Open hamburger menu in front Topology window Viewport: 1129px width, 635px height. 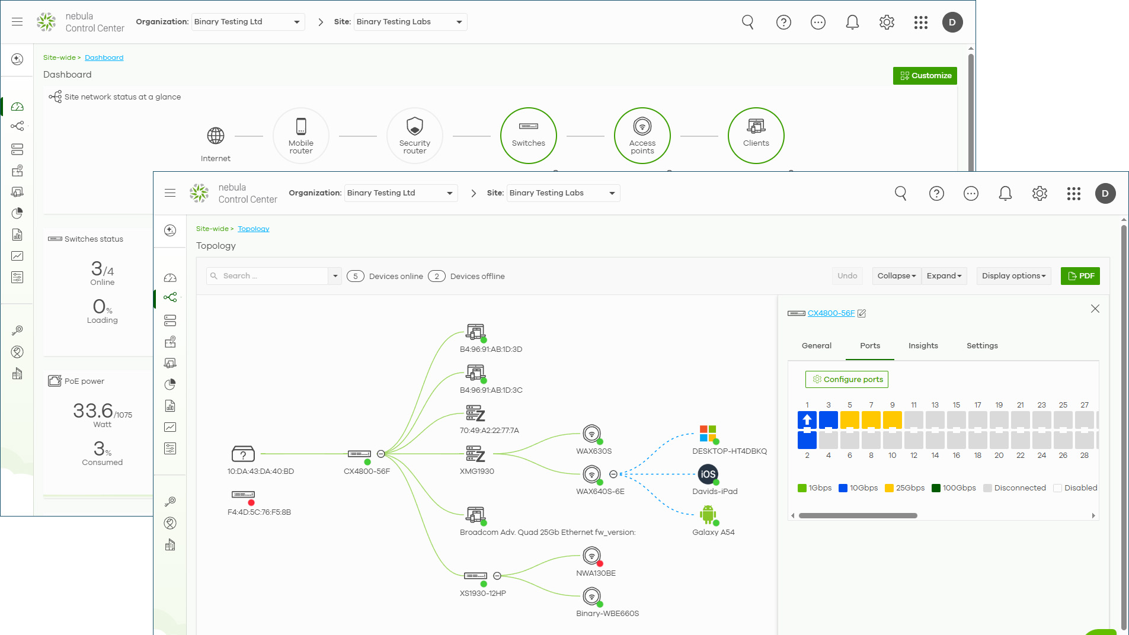[170, 193]
